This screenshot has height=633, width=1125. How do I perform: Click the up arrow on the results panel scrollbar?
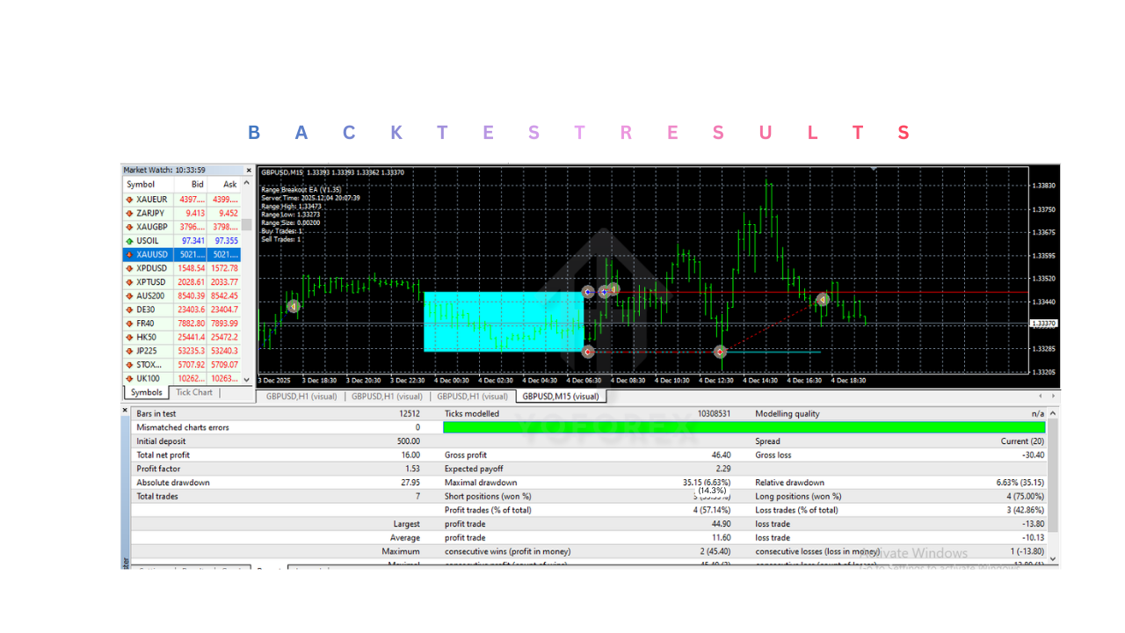[x=1051, y=412]
